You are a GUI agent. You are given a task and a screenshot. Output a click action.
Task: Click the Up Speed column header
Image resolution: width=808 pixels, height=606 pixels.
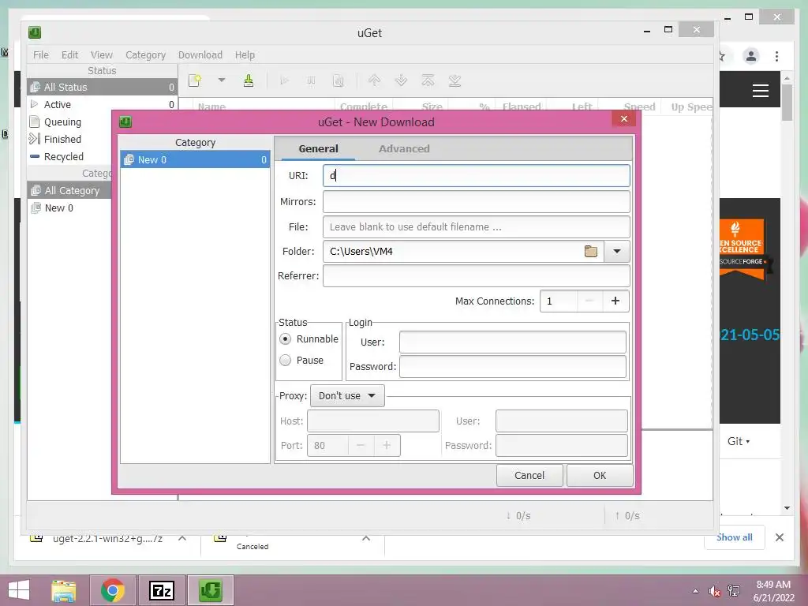coord(690,107)
